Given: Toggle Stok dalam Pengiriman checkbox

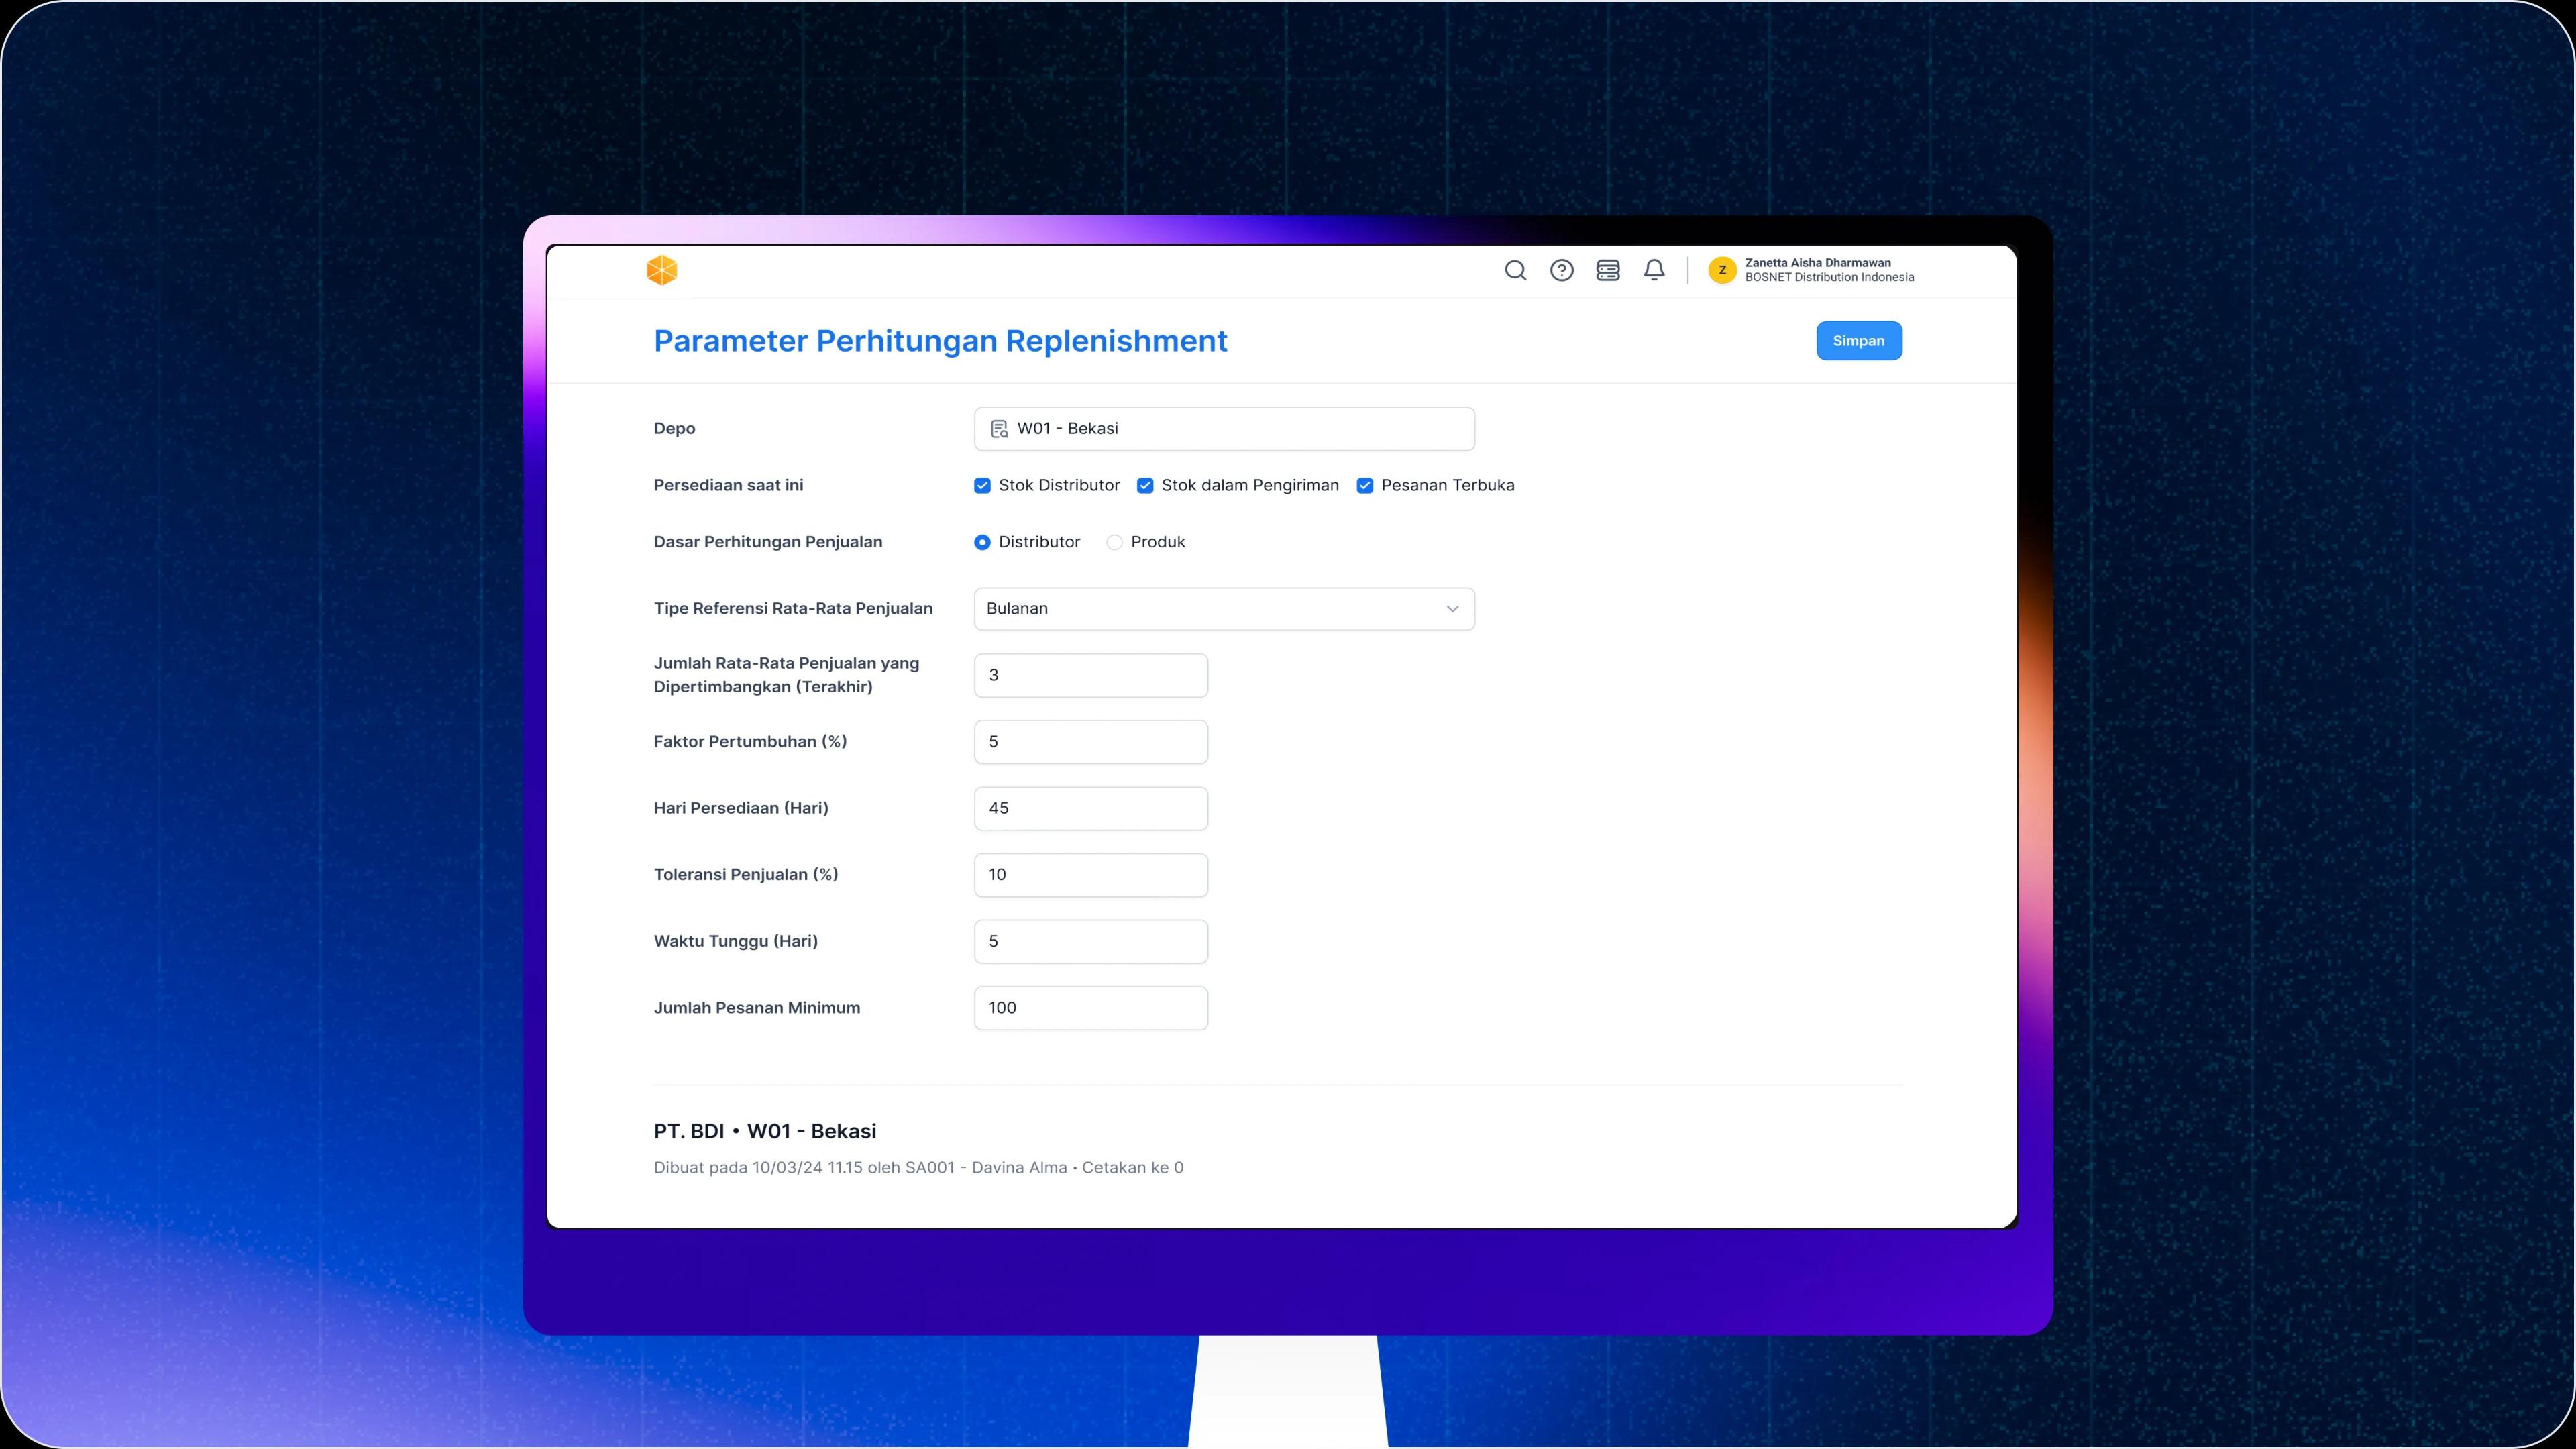Looking at the screenshot, I should 1145,486.
